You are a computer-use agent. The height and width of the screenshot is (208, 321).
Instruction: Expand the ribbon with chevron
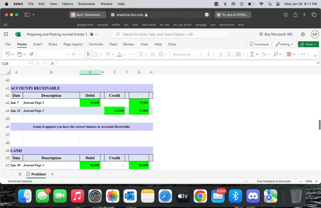[x=315, y=55]
